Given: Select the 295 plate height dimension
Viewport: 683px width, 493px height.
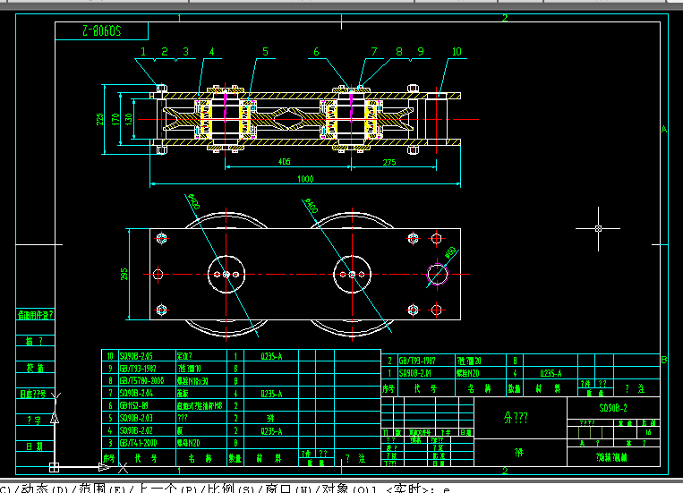Looking at the screenshot, I should pos(124,274).
